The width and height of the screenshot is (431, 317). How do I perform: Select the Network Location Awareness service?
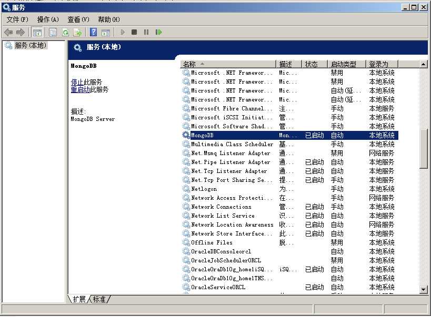click(232, 224)
